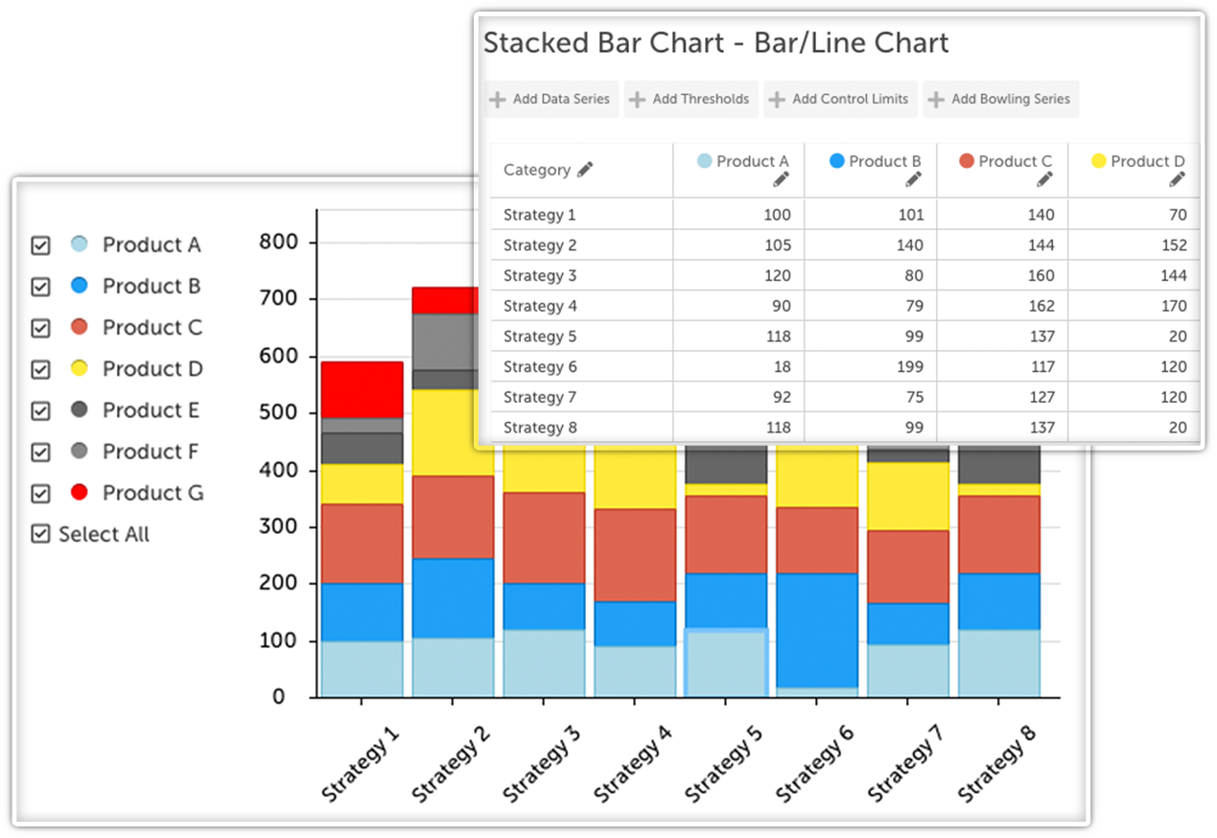Select the Product C column color dot
The height and width of the screenshot is (838, 1217).
tap(967, 161)
